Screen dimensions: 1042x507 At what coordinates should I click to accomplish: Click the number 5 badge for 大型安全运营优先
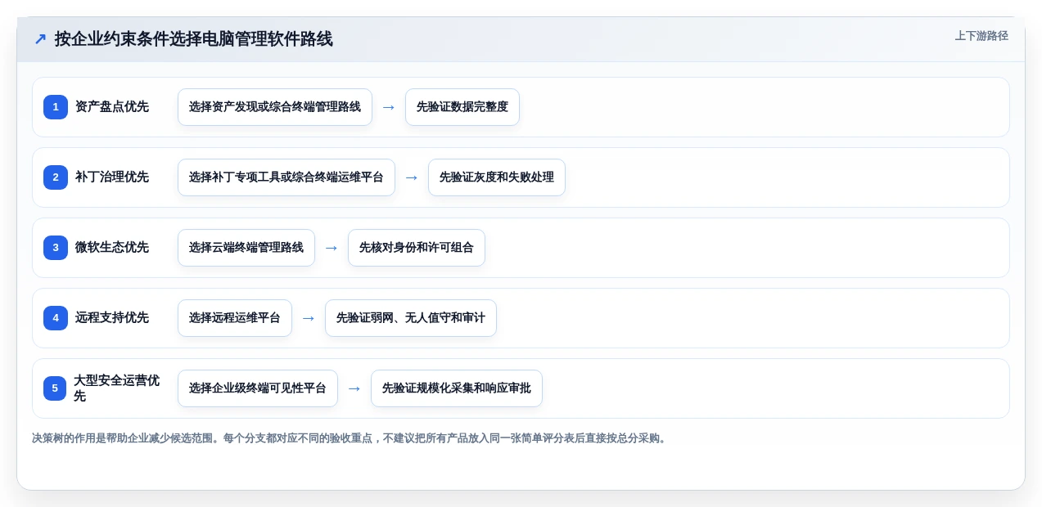point(56,388)
